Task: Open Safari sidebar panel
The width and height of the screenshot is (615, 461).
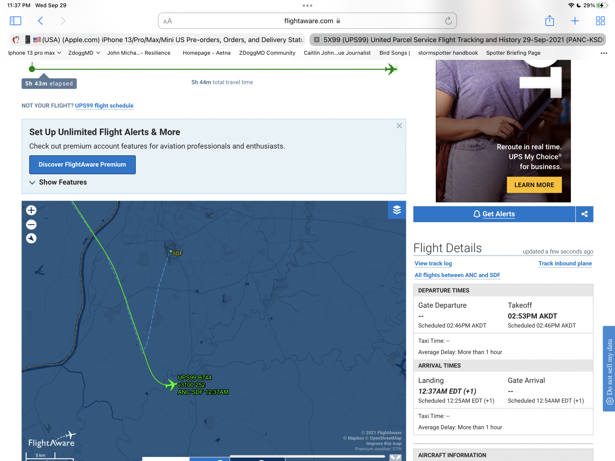Action: tap(15, 21)
